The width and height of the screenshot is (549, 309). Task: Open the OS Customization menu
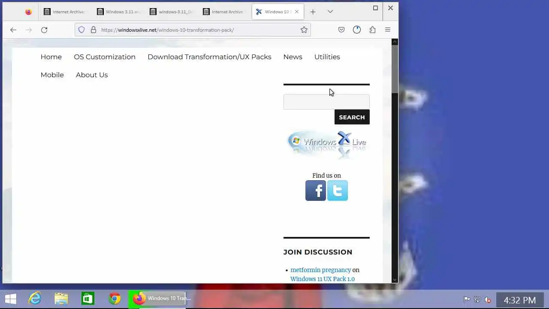tap(105, 57)
